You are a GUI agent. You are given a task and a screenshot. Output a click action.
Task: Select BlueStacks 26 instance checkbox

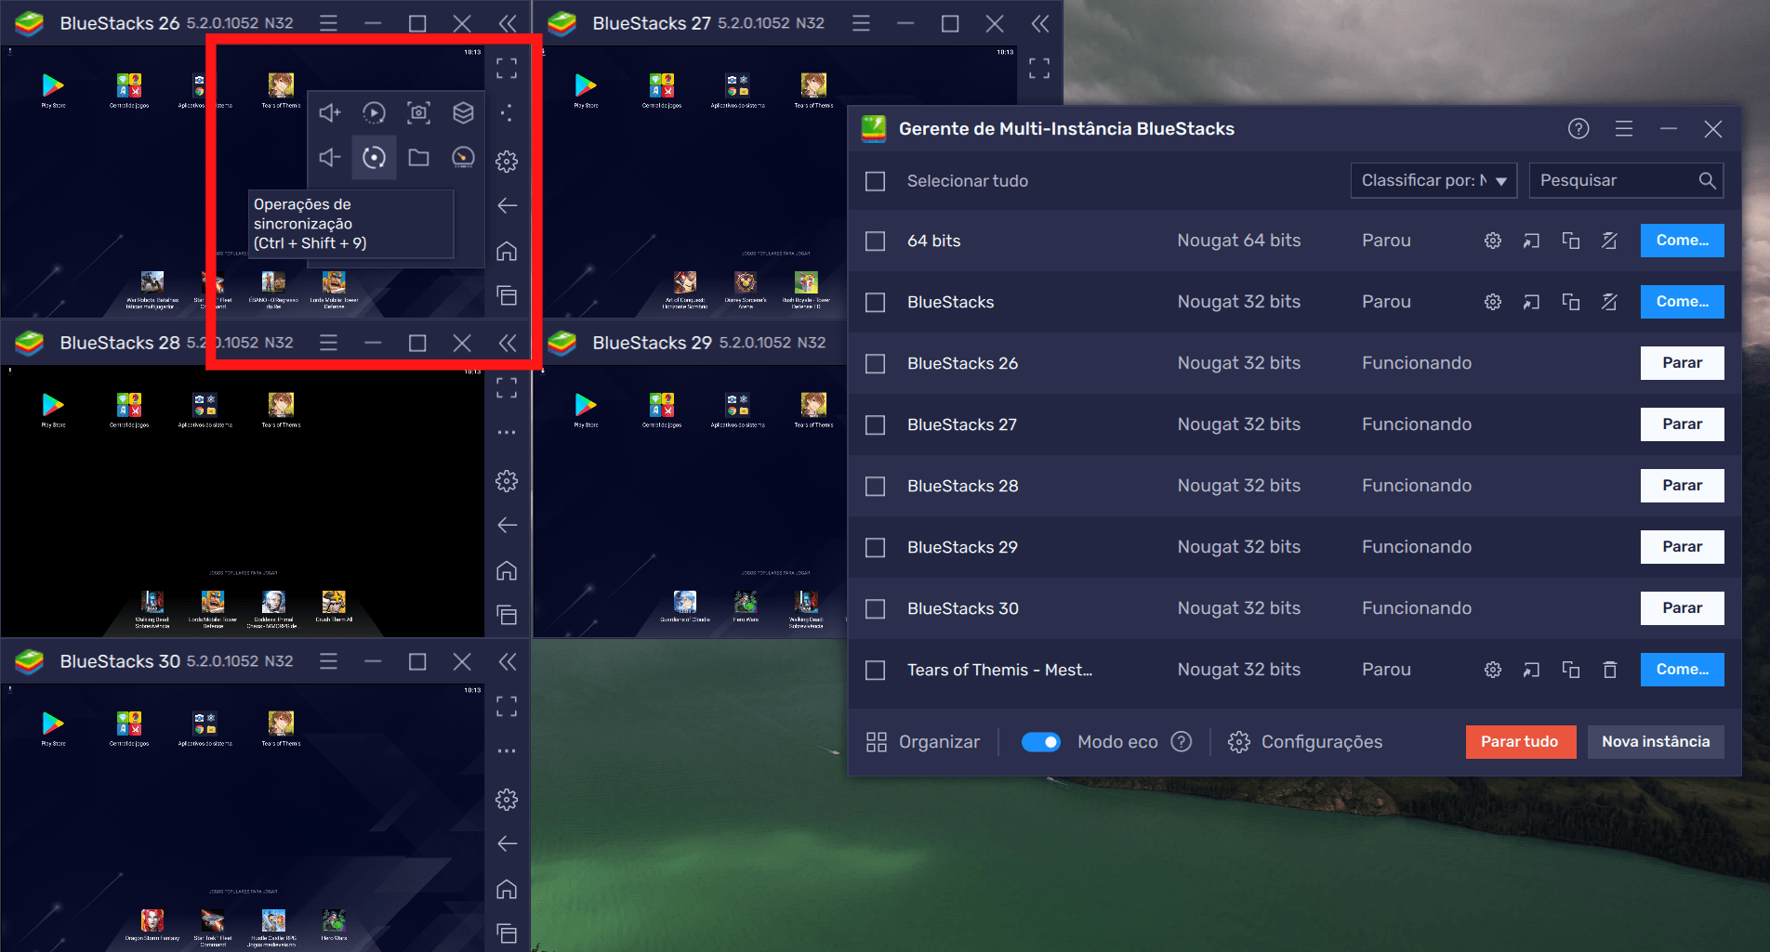(x=875, y=363)
